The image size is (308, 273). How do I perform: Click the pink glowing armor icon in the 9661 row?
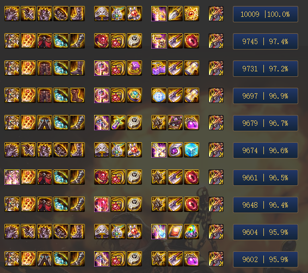12,177
